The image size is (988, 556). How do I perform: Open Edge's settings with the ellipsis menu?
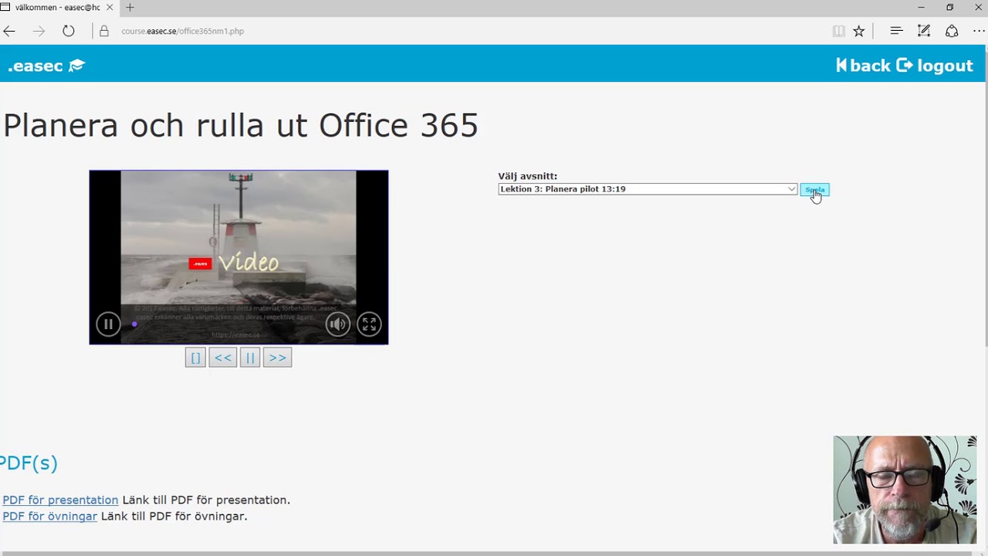pyautogui.click(x=978, y=31)
